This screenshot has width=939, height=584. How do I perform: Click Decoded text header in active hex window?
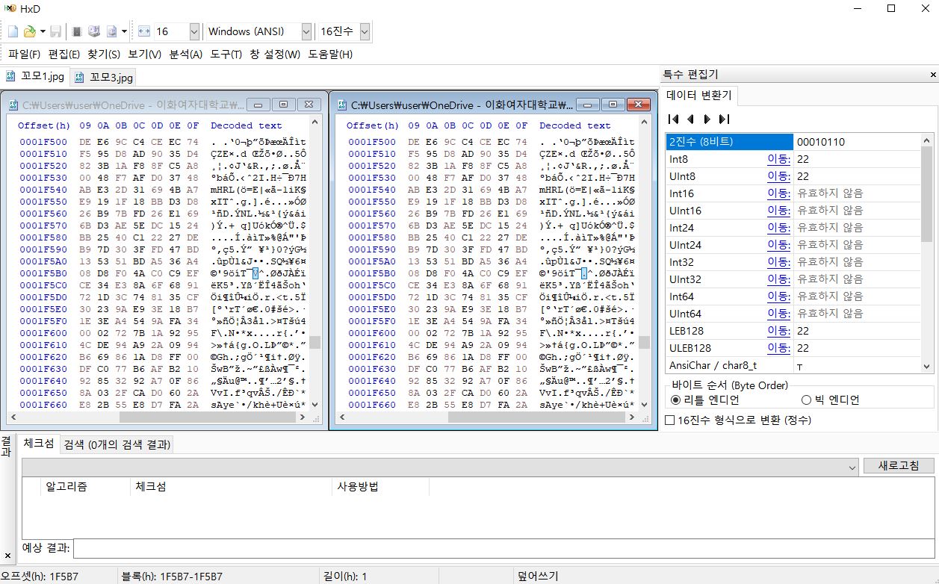[x=574, y=125]
